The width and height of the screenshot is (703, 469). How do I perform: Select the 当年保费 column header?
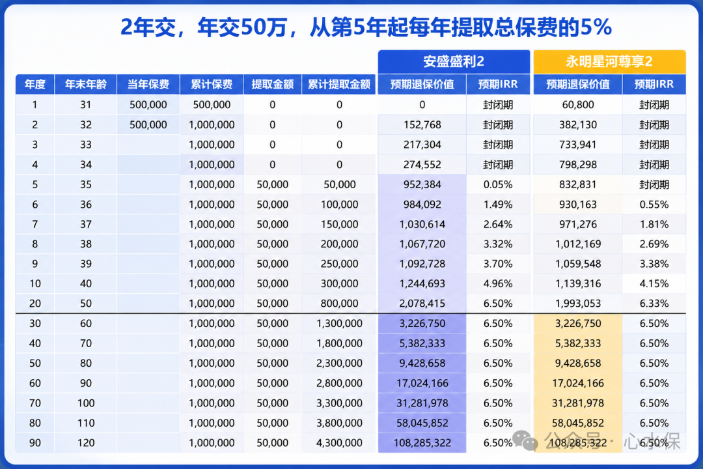[148, 85]
